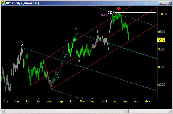This screenshot has height=114, width=173.
Task: Click pivot point label D
Action: coord(79,61)
